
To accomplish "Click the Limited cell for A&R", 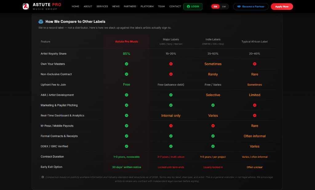I will tap(254, 95).
